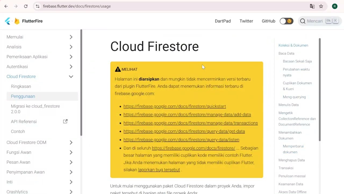Click the browser address bar URL
The image size is (344, 194).
(x=77, y=6)
